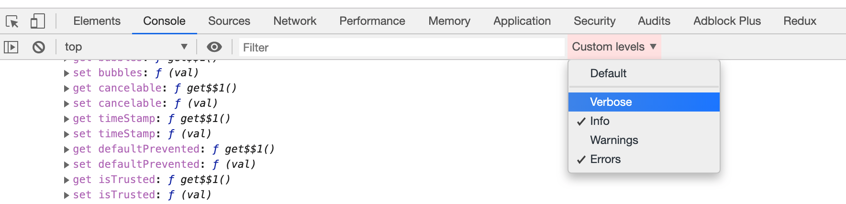This screenshot has height=204, width=846.
Task: Create a live expression with eye icon
Action: click(x=214, y=47)
